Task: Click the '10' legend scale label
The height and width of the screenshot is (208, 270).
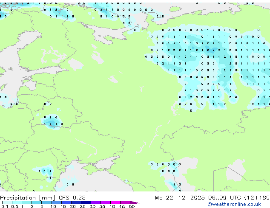Action: (x=53, y=206)
